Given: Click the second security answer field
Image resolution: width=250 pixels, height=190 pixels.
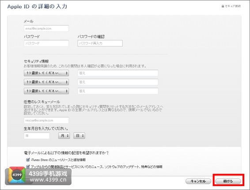Looking at the screenshot, I should click(x=118, y=82).
